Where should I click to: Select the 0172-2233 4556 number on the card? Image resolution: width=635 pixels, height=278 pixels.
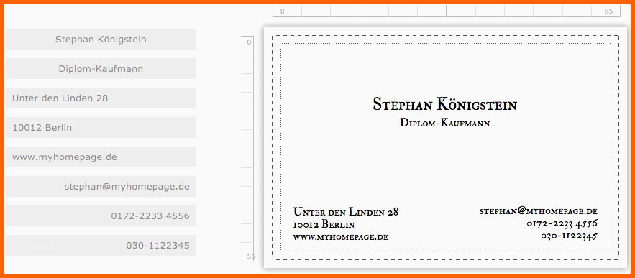pyautogui.click(x=562, y=224)
